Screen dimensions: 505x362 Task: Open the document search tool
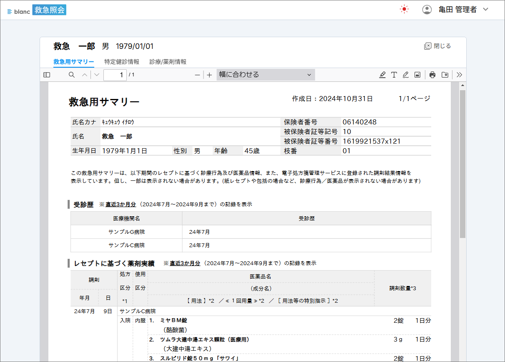(71, 75)
